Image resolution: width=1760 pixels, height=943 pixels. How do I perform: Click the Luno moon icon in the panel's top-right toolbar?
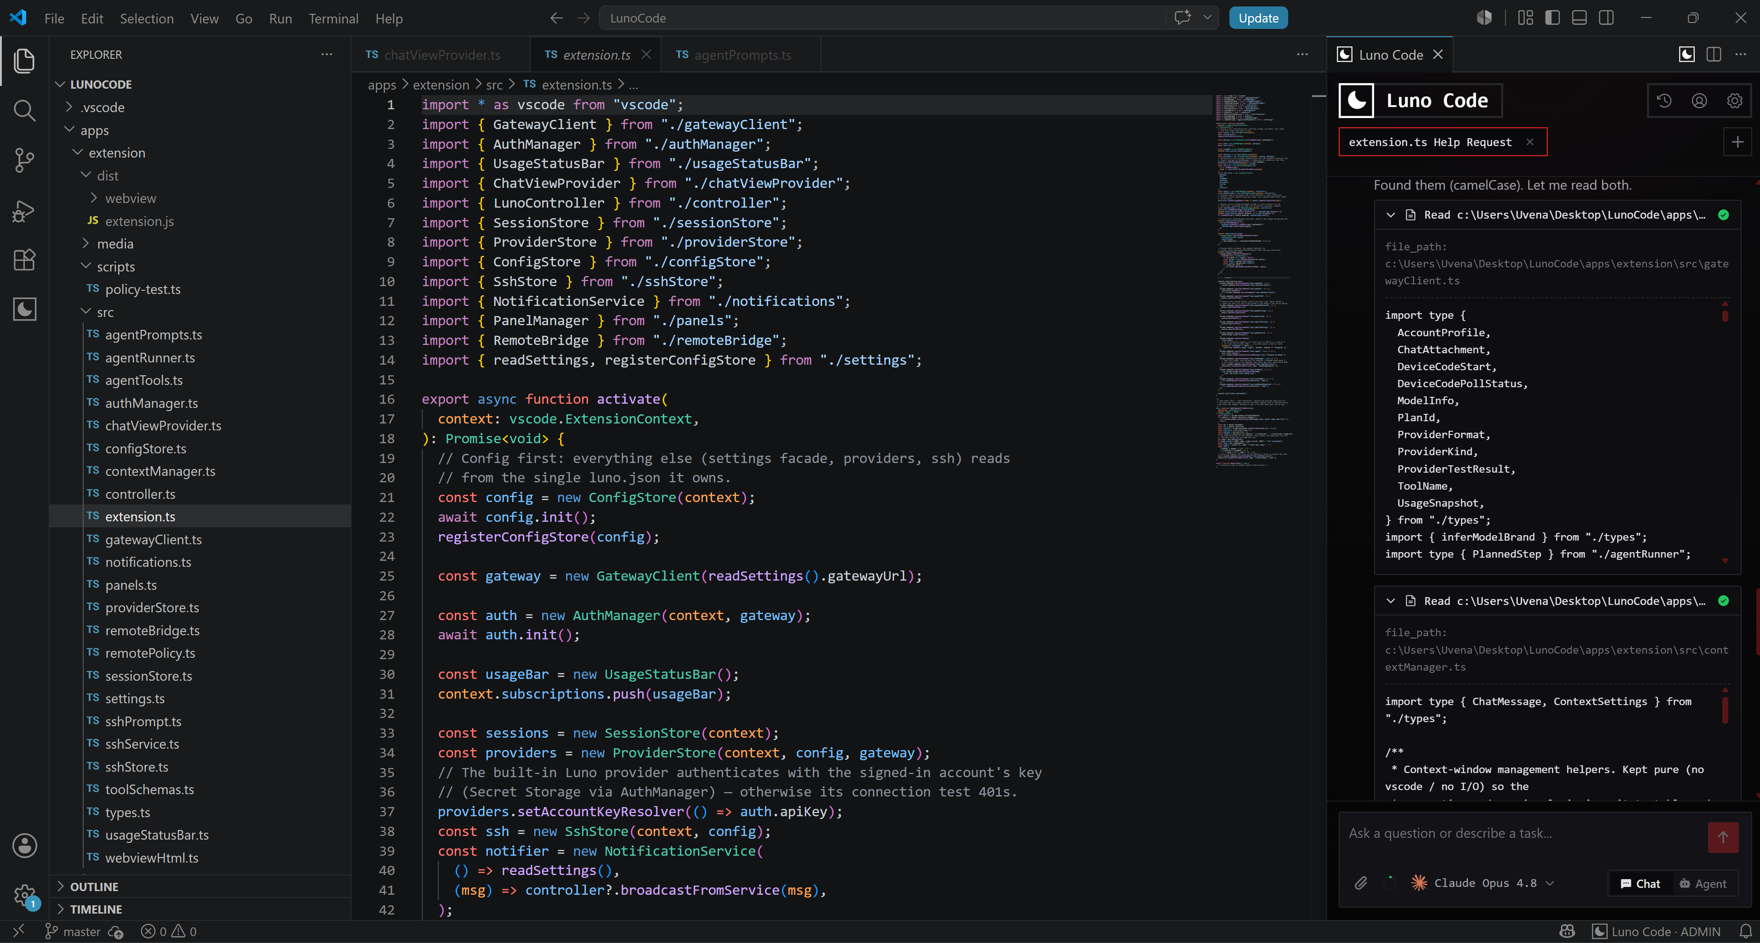click(1686, 54)
